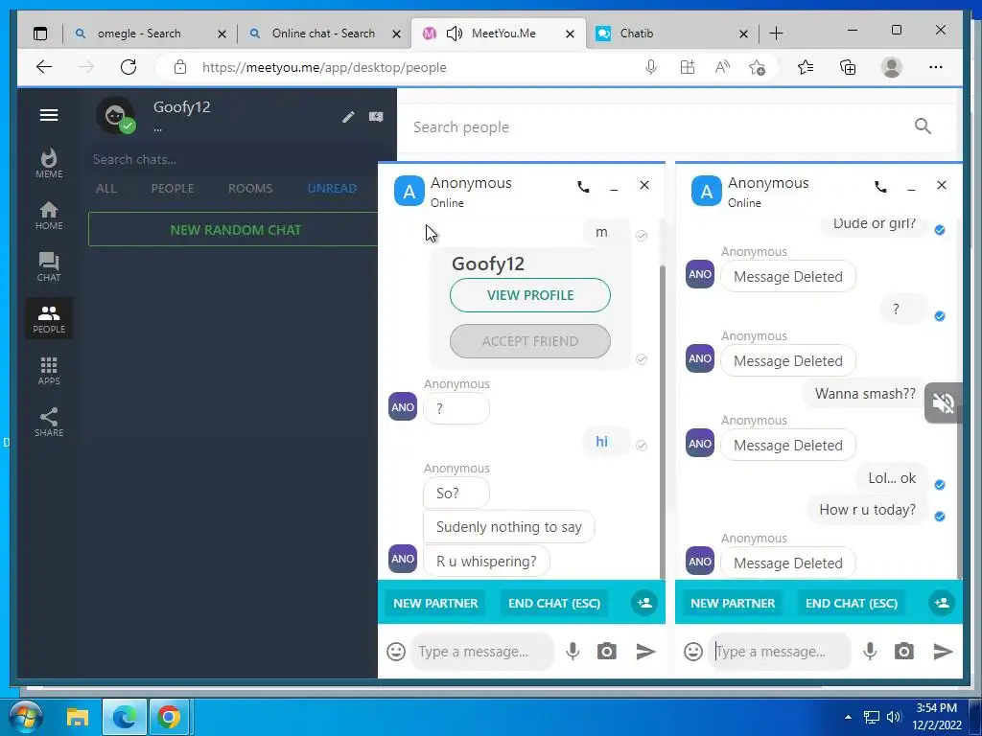Click right chat Type a message field
This screenshot has height=736, width=982.
780,652
